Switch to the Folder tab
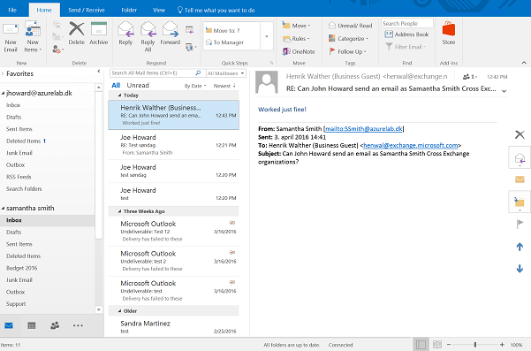This screenshot has height=351, width=531. tap(129, 10)
